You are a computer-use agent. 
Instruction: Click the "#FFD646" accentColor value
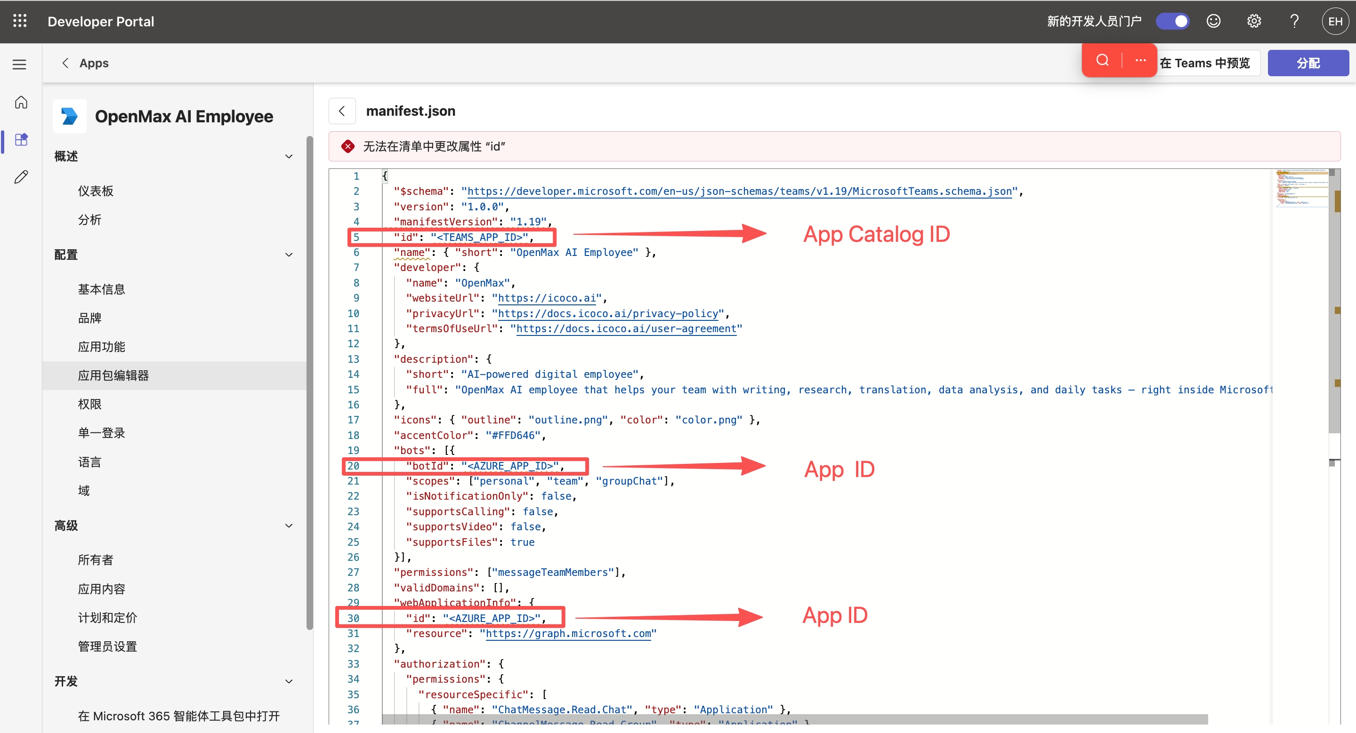(x=513, y=435)
